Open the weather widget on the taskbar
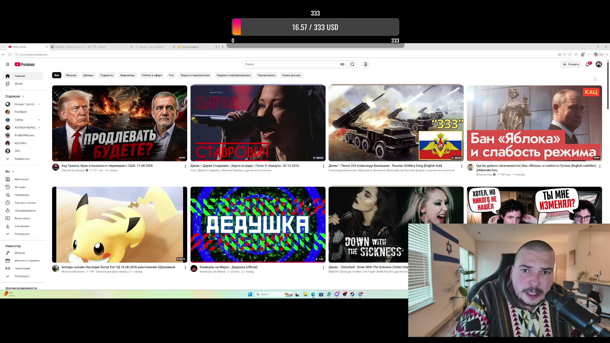 9,294
